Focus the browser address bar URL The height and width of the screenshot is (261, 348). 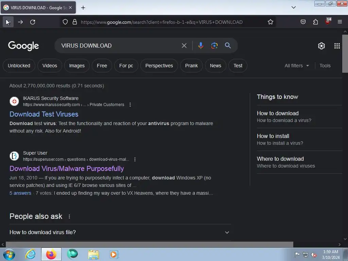click(161, 22)
